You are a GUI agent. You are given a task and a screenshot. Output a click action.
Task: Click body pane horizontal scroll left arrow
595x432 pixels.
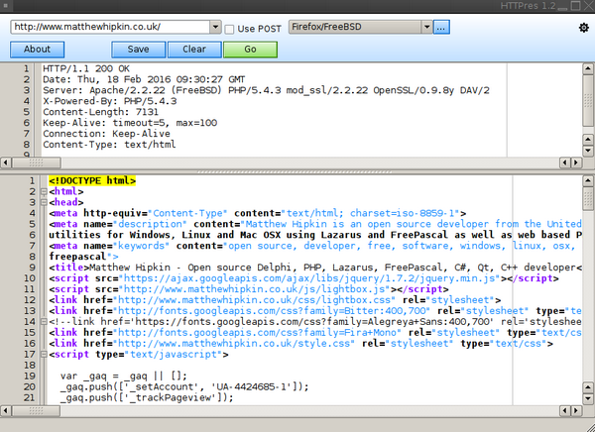point(5,411)
